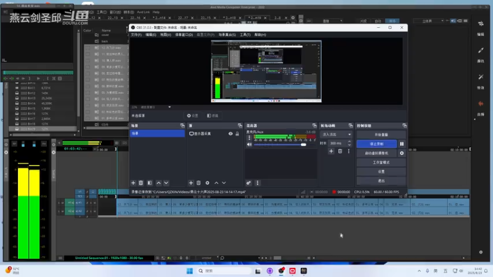Screen dimensions: 493x277
Task: Adjust the 麦克风/Aux volume slider
Action: coord(303,144)
